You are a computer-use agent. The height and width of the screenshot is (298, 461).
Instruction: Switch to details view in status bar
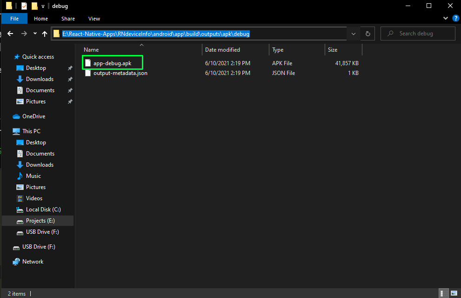point(443,293)
